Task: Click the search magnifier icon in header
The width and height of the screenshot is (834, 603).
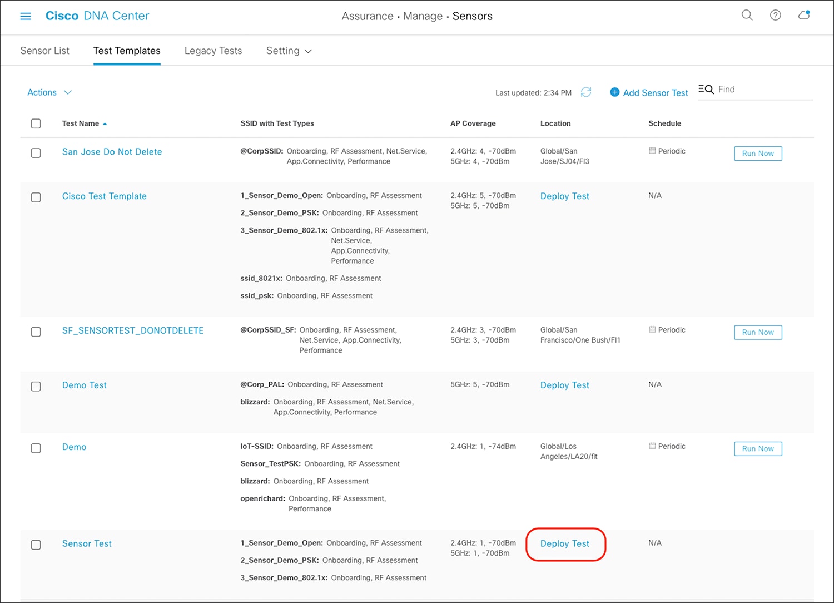Action: tap(747, 15)
